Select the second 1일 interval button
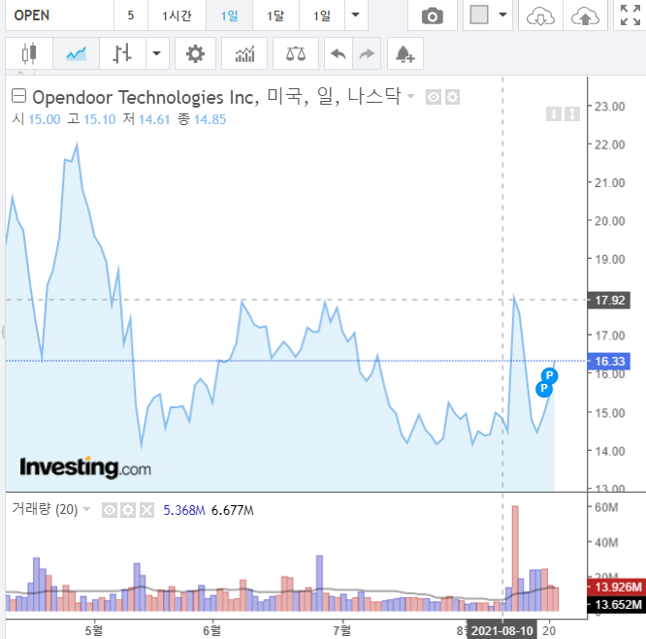The image size is (646, 639). point(322,16)
